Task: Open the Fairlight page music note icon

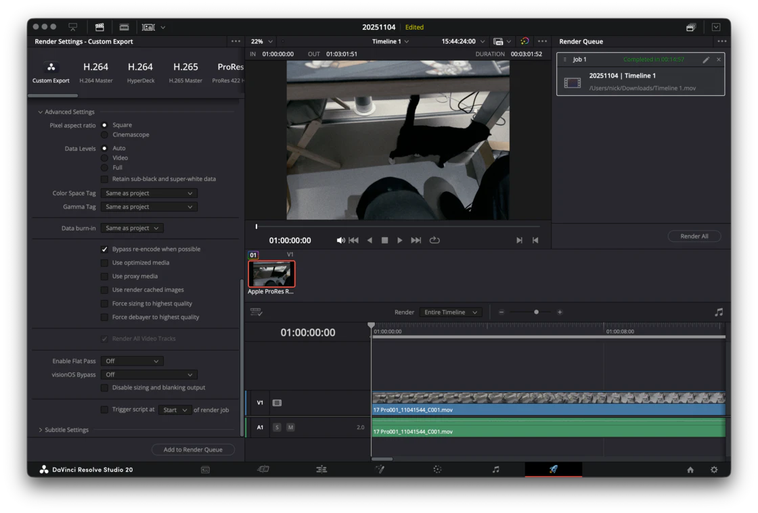Action: [495, 469]
